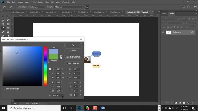Select the S saturation radio button
The width and height of the screenshot is (198, 111).
50,73
